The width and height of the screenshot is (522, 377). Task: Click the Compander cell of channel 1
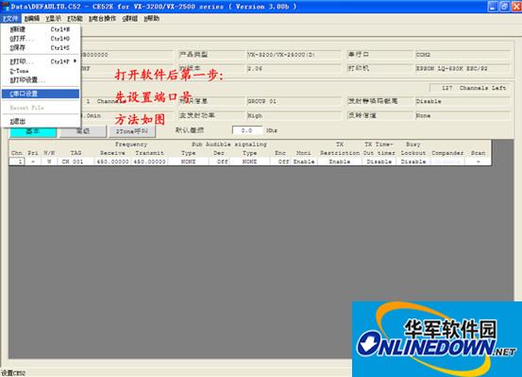coord(447,162)
